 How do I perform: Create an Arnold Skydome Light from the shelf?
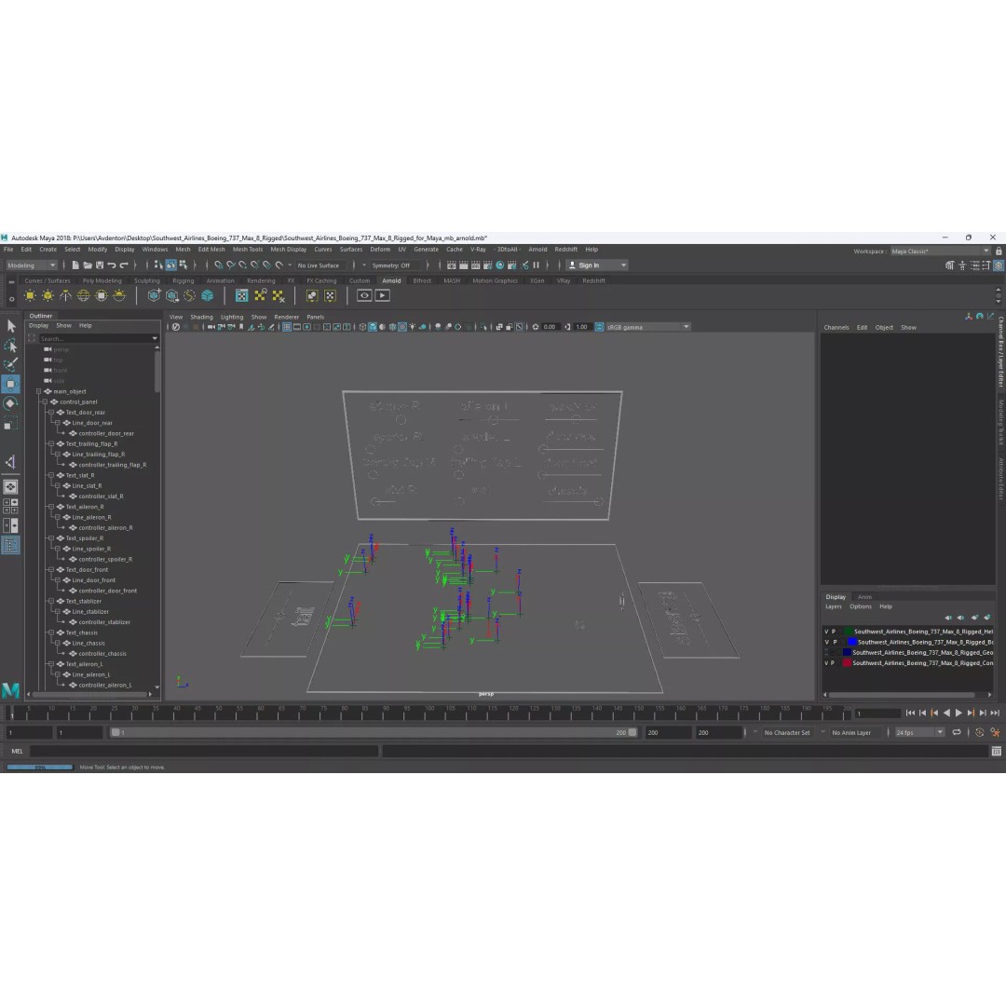click(84, 296)
